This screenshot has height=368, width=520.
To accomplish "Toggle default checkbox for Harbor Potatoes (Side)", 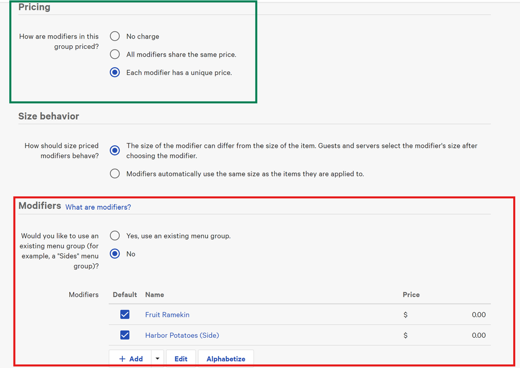I will [125, 335].
